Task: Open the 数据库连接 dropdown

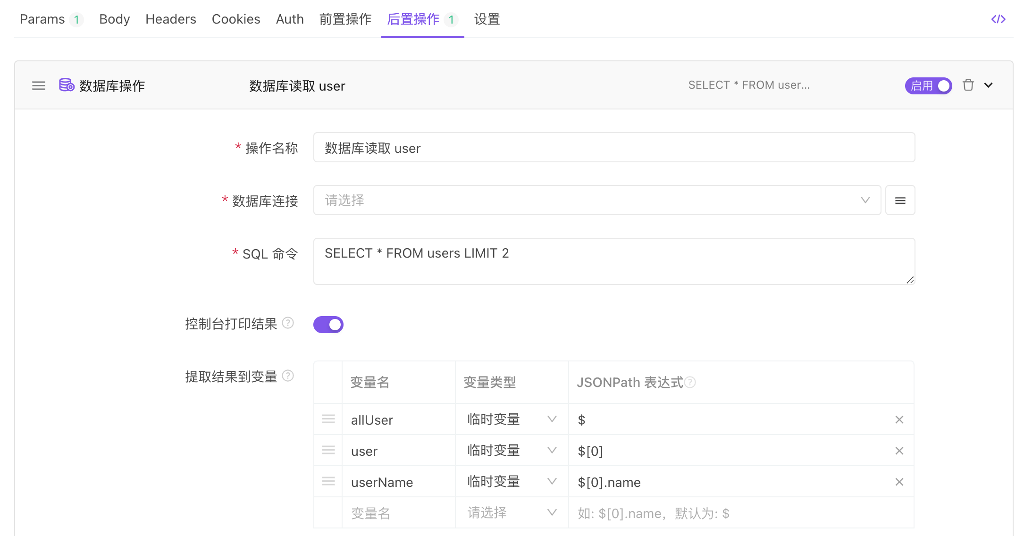Action: (597, 201)
